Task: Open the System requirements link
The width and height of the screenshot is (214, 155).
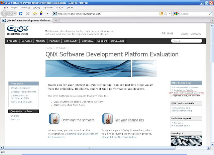Action: [23, 92]
